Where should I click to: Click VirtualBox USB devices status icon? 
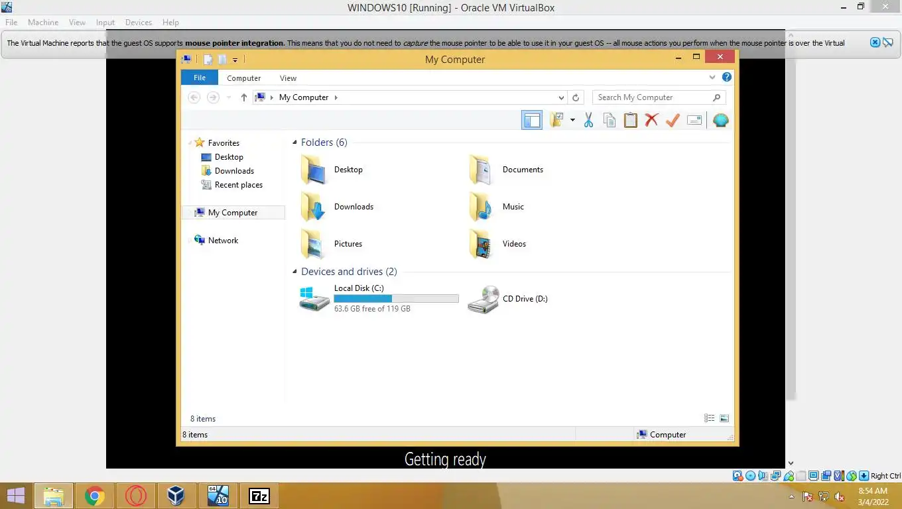(x=788, y=476)
